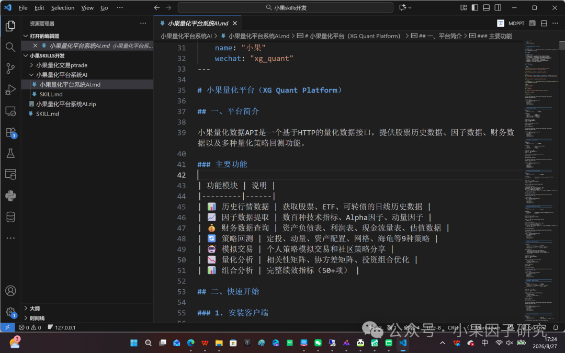Click remote window indicator in status bar

pyautogui.click(x=7, y=327)
